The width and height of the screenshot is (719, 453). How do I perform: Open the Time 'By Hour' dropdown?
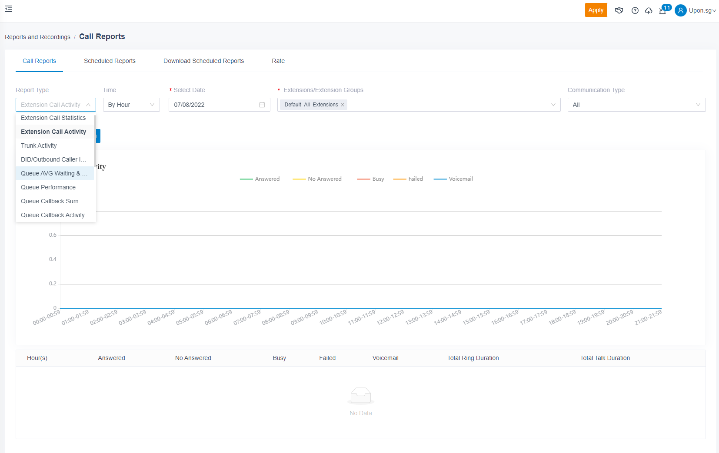pyautogui.click(x=131, y=105)
